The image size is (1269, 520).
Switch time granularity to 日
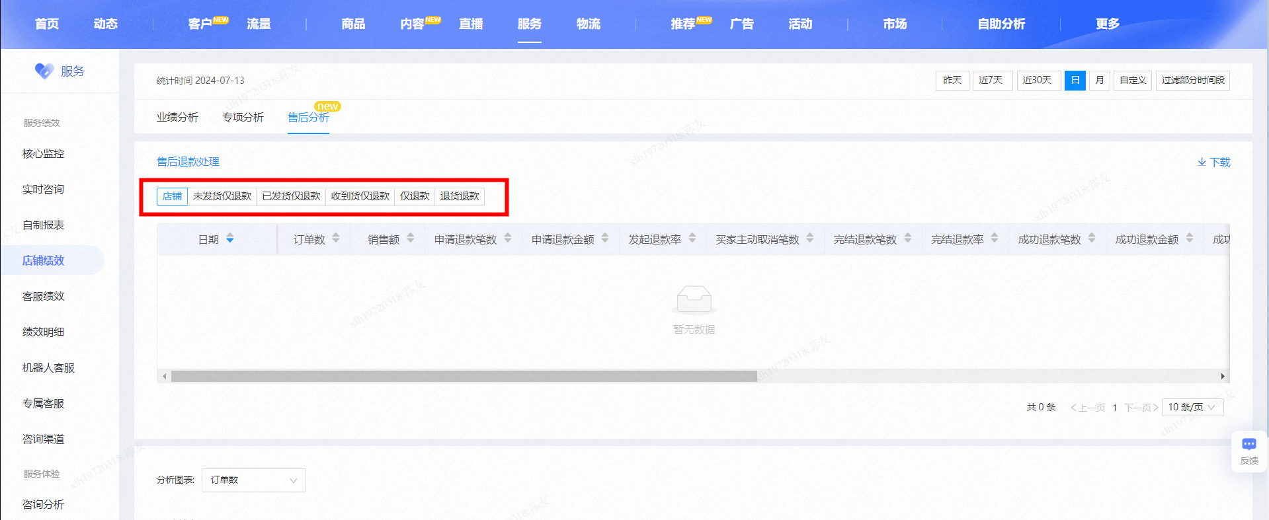click(1075, 80)
